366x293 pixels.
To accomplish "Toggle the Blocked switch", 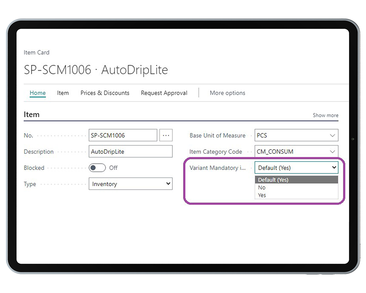I will 97,168.
